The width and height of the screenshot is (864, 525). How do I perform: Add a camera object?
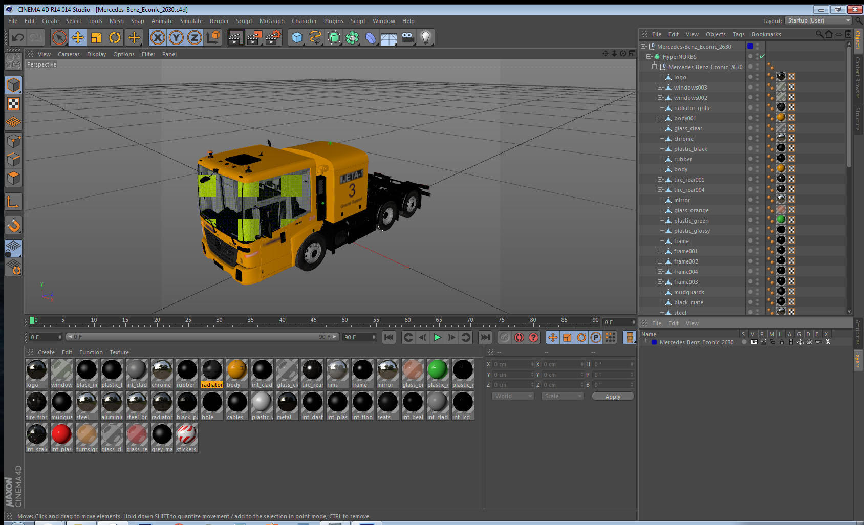tap(407, 37)
